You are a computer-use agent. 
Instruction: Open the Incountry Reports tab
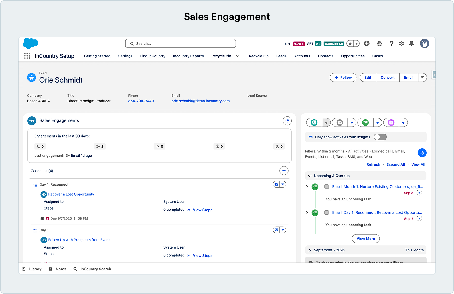188,56
